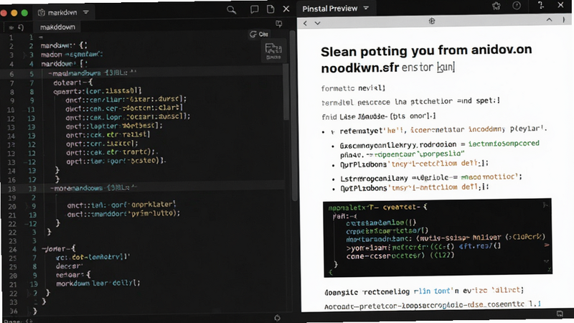Toggle the fold marker on editor line 3
574x323 pixels.
click(x=24, y=55)
